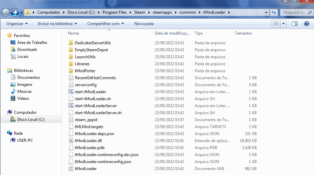Click the search magnifier icon
The width and height of the screenshot is (314, 175).
coord(310,12)
